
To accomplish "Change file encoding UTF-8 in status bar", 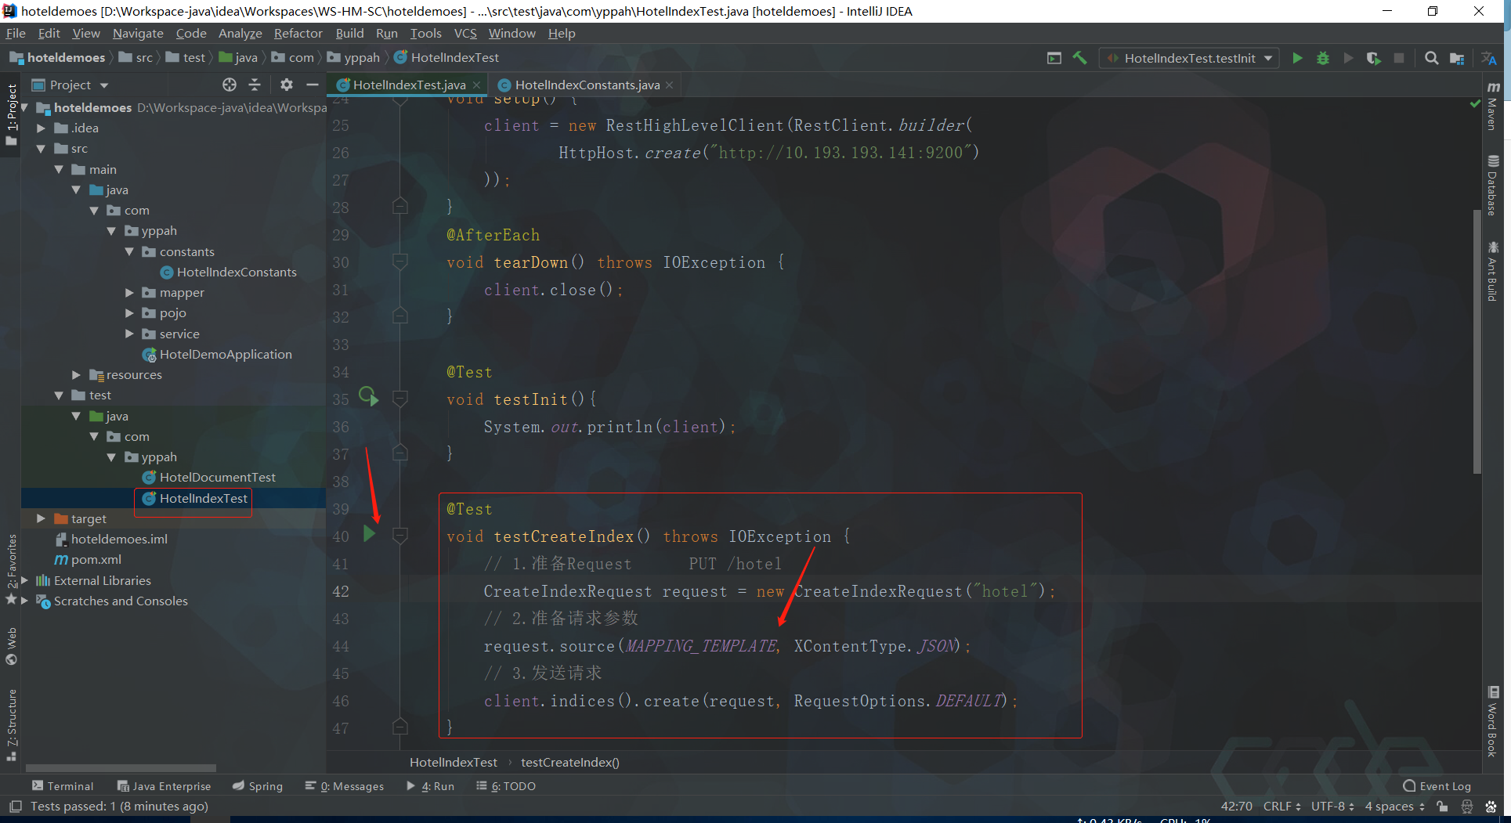I will tap(1332, 807).
